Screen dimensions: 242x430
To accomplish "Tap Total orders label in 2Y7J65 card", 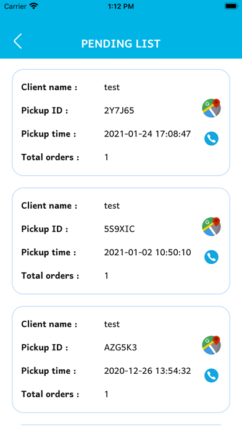I will pos(50,157).
